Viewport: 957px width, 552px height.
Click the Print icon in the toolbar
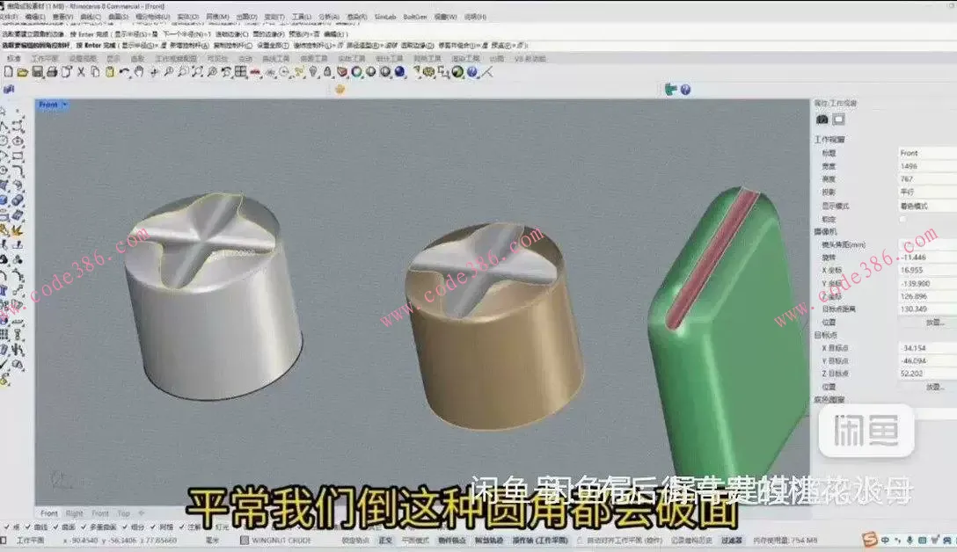[52, 72]
